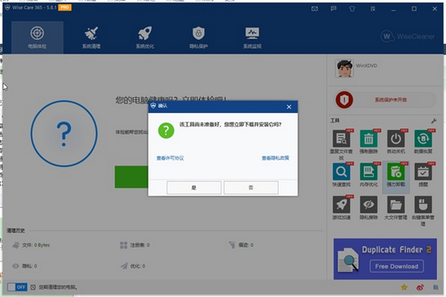The image size is (446, 297).
Task: Click the star favorite icon at bottom right
Action: pos(404,287)
